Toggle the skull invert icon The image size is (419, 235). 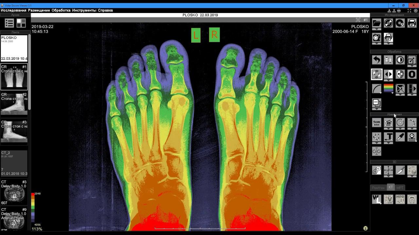point(400,74)
